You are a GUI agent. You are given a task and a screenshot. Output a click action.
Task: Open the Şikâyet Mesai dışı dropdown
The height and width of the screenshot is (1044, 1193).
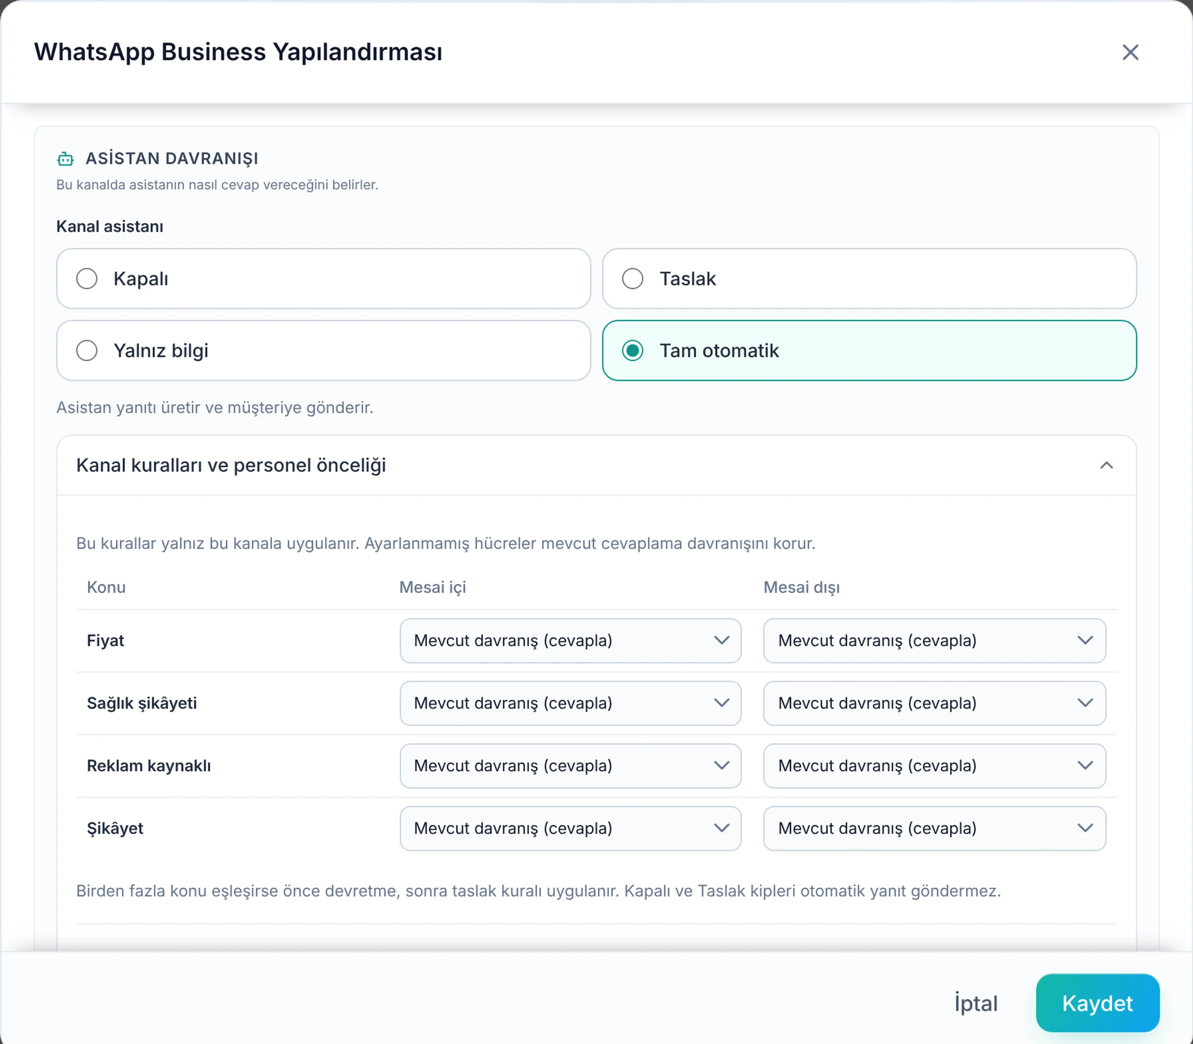(934, 828)
